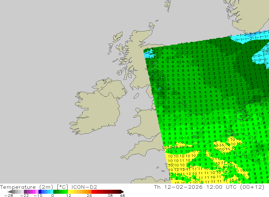Click the 26 legend label
Screen dimensions: 269x197
pyautogui.click(x=89, y=196)
